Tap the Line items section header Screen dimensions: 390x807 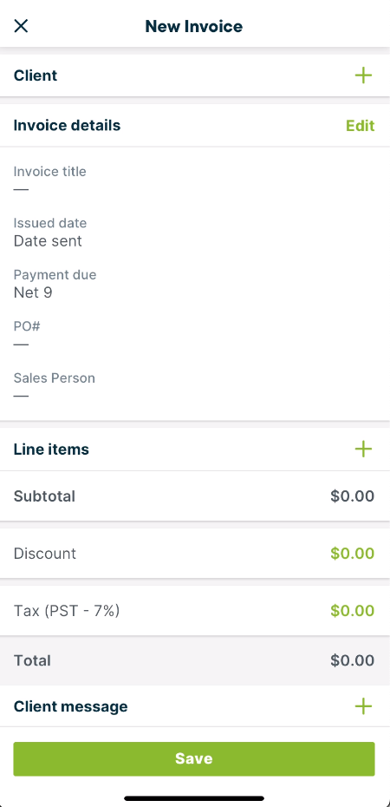tap(51, 449)
